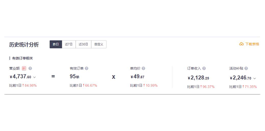
Task: Click the ¥49.87 average price value
Action: 138,77
